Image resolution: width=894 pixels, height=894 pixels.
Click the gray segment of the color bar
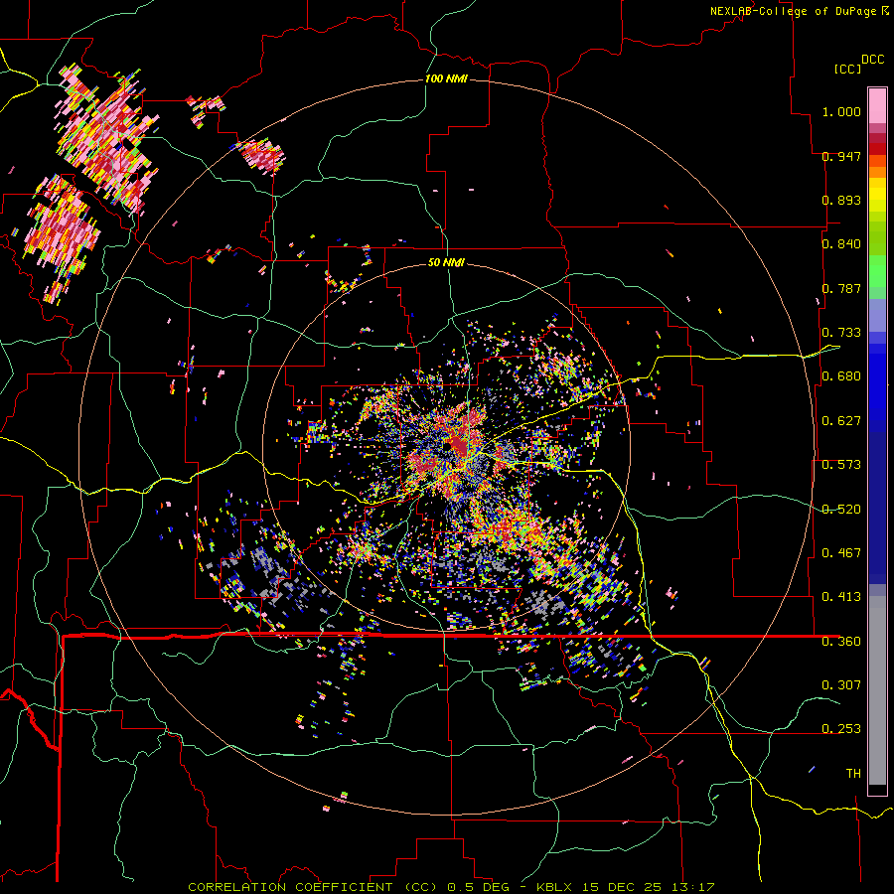coord(877,690)
